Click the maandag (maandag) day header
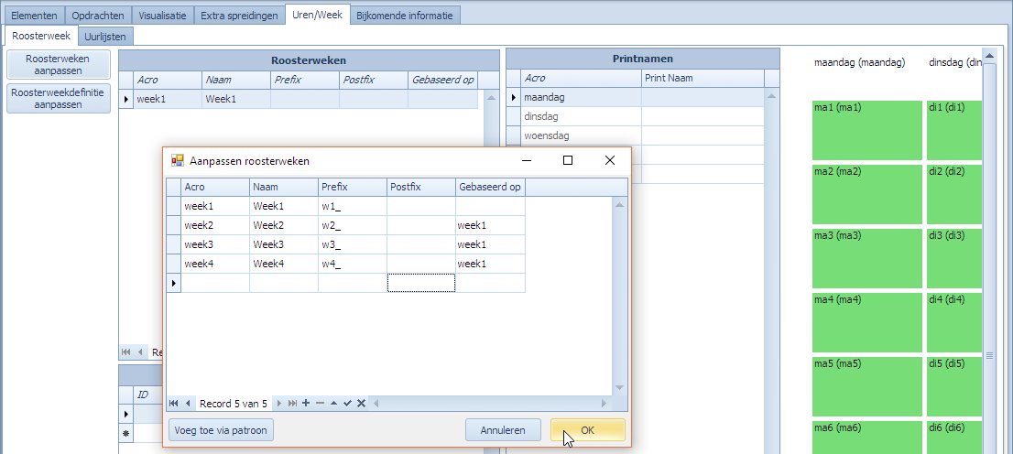The image size is (1013, 454). pos(859,62)
